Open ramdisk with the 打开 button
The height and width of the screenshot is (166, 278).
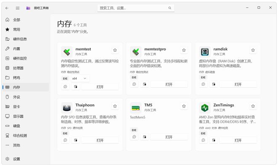(238, 84)
